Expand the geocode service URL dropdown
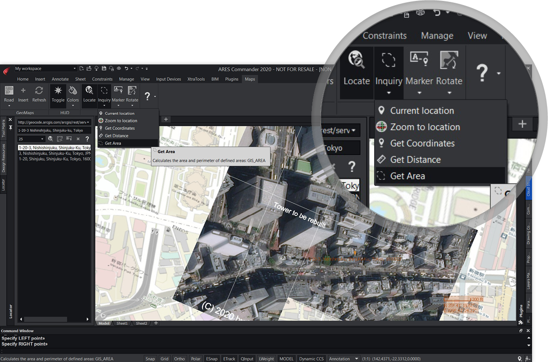 point(88,122)
